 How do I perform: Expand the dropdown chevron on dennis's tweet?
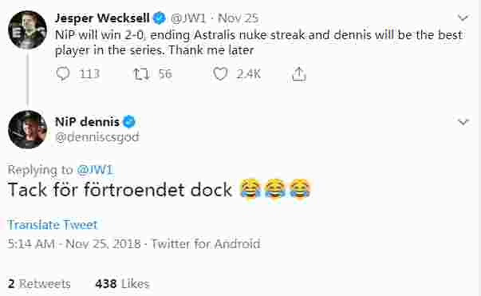click(x=463, y=122)
